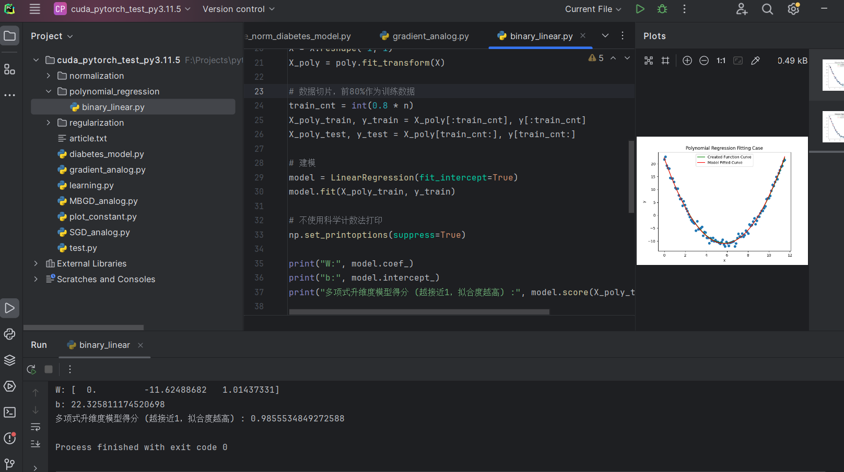Image resolution: width=844 pixels, height=472 pixels.
Task: Open the Python Console tool window
Action: [x=9, y=334]
